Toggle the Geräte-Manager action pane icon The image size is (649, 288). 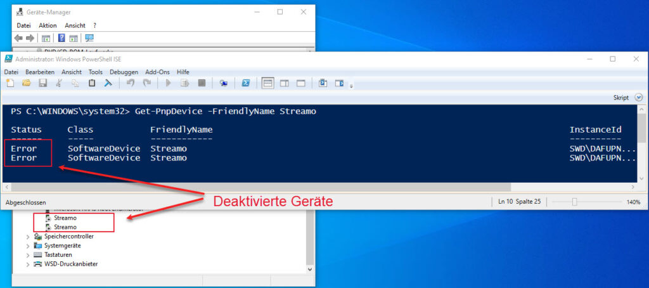click(x=74, y=38)
